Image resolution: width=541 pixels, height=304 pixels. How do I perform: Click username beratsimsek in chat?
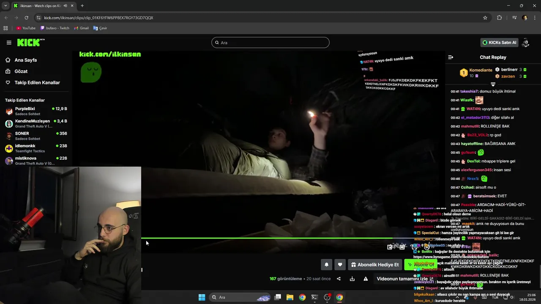click(x=484, y=196)
